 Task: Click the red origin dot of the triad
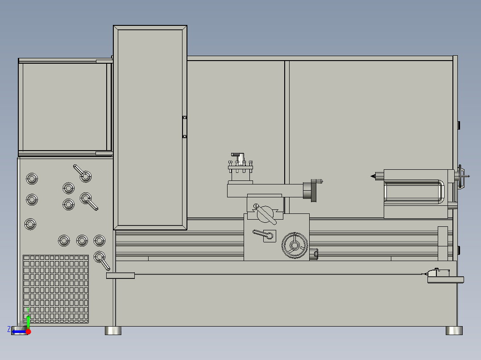[x=28, y=331]
